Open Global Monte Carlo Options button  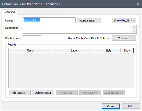tap(124, 38)
